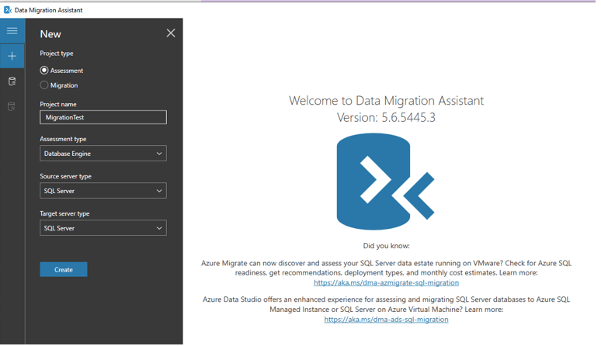Screen dimensions: 601x346
Task: Click the Data Migration Assistant title bar icon
Action: (7, 10)
